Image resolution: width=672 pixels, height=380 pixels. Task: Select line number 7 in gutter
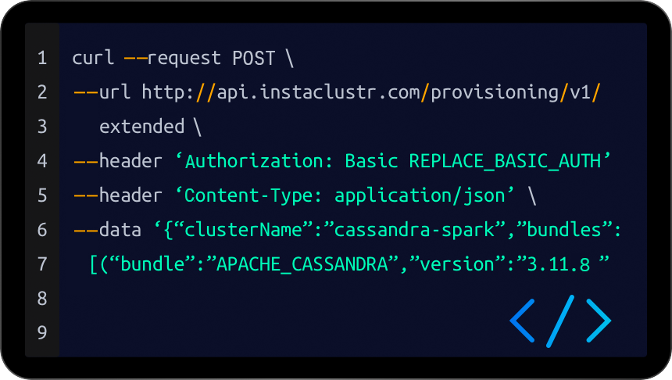point(42,264)
